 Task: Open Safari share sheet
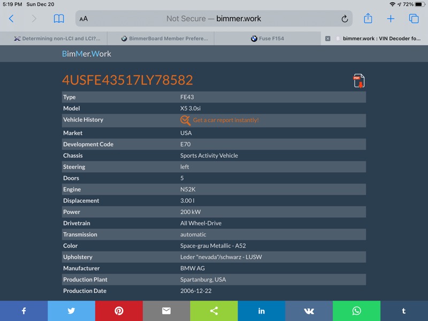[x=368, y=19]
